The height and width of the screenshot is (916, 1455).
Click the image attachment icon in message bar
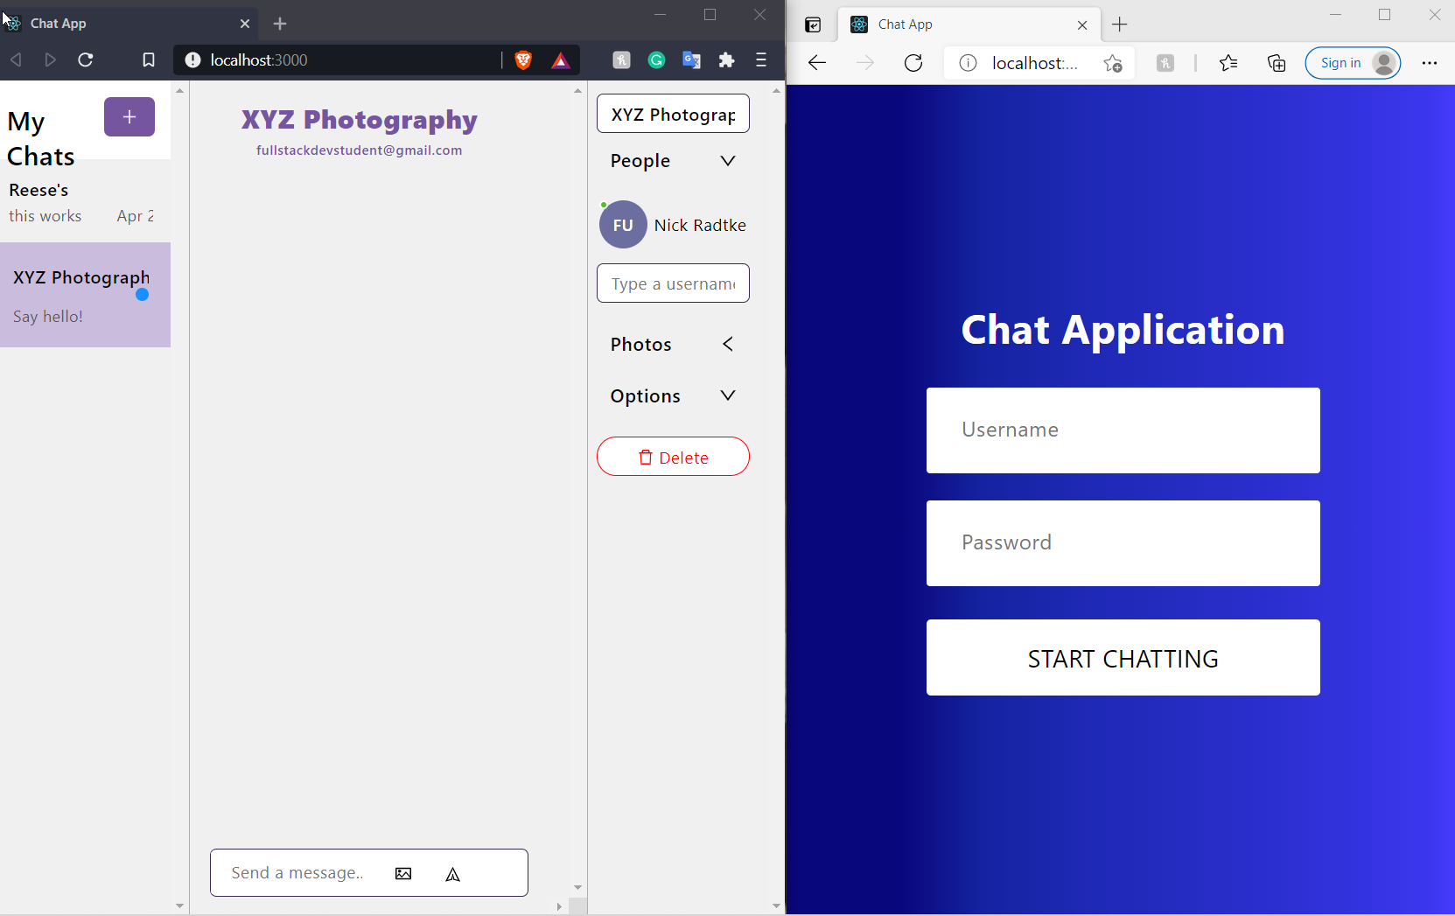tap(403, 873)
